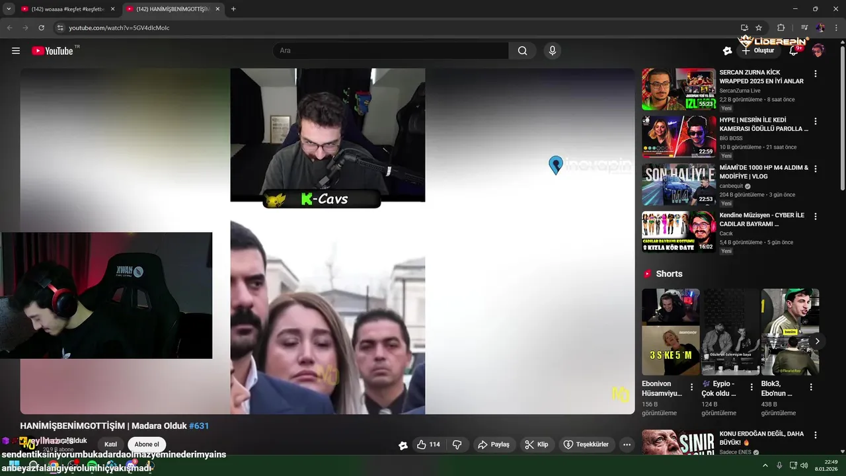846x476 pixels.
Task: Open options menu for MİAMİ'DE M4 video
Action: 816,169
